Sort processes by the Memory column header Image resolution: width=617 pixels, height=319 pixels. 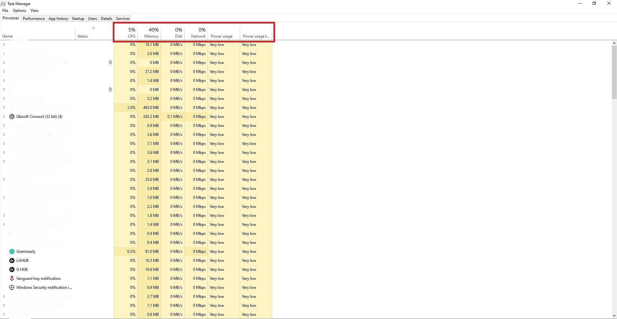click(151, 33)
